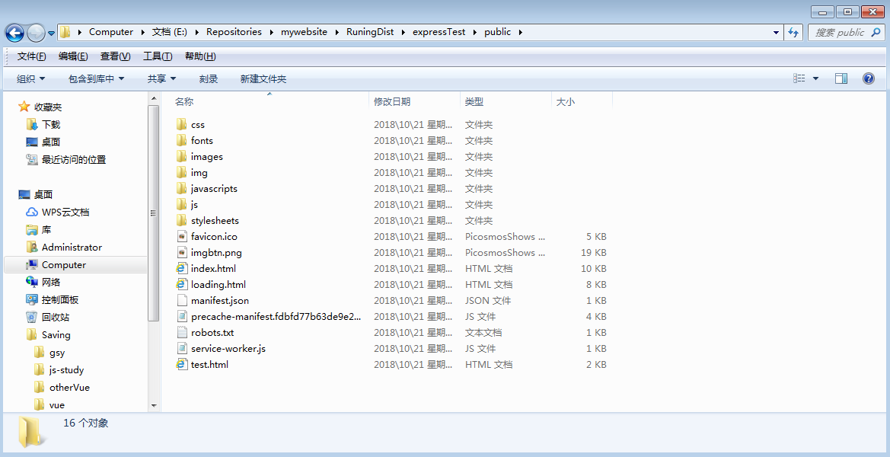The width and height of the screenshot is (890, 457).
Task: Select the javascripts folder icon
Action: (x=182, y=188)
